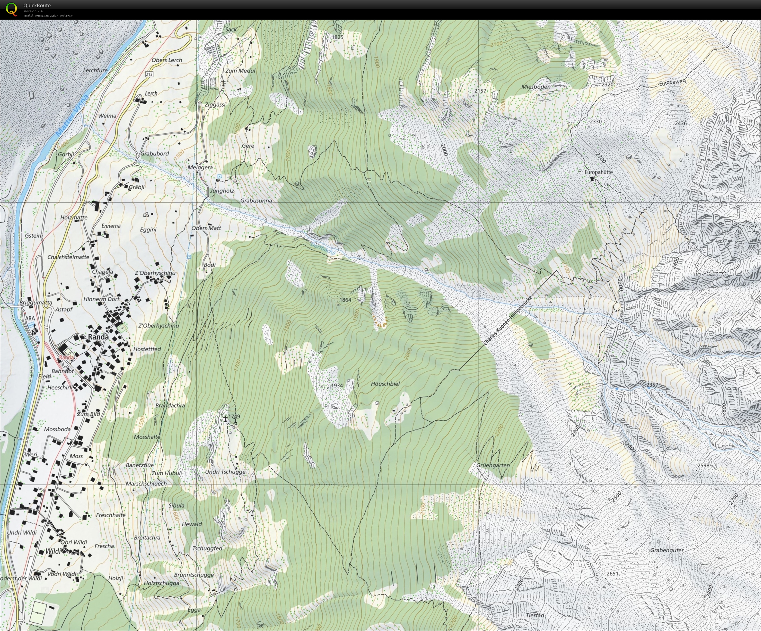The image size is (761, 631).
Task: Click the road number 213 sign
Action: click(149, 74)
